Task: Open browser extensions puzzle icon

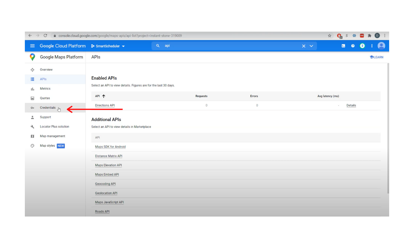Action: pyautogui.click(x=370, y=36)
